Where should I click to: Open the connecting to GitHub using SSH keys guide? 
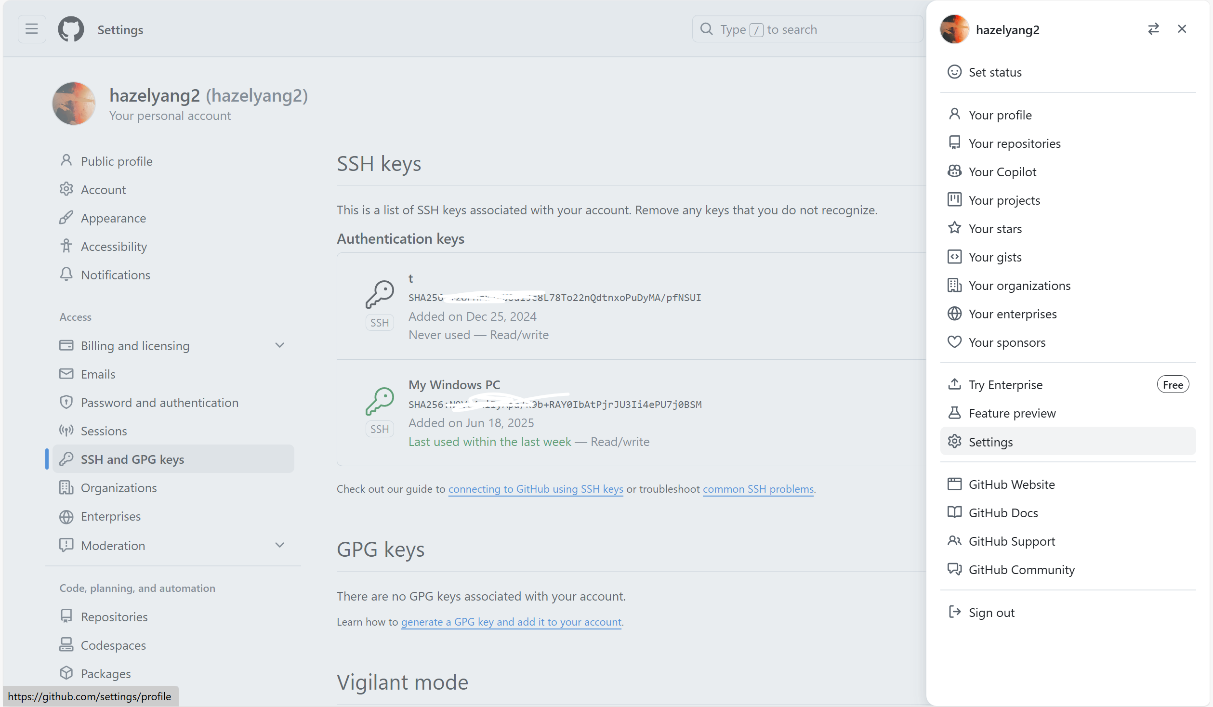(x=536, y=489)
